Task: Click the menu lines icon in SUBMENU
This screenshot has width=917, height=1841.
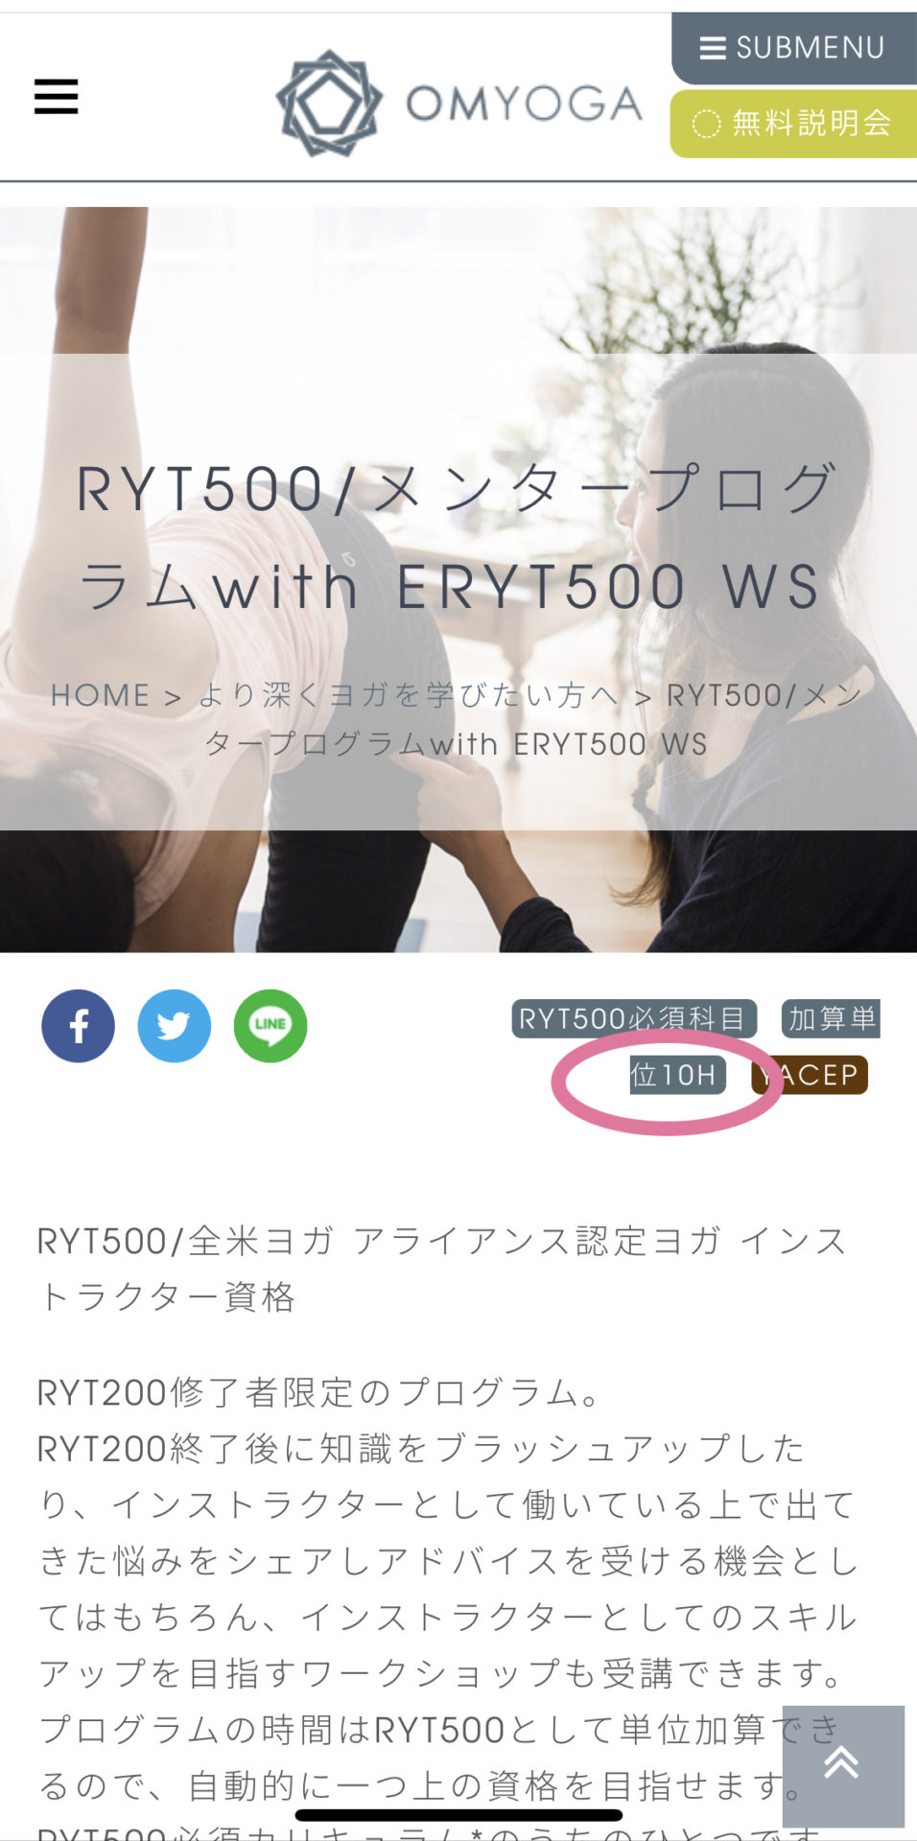Action: [x=713, y=48]
